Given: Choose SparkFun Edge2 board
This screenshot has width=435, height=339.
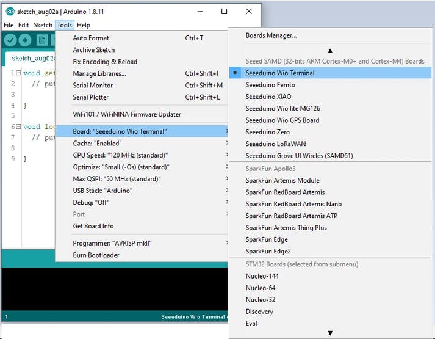Looking at the screenshot, I should coord(330,251).
